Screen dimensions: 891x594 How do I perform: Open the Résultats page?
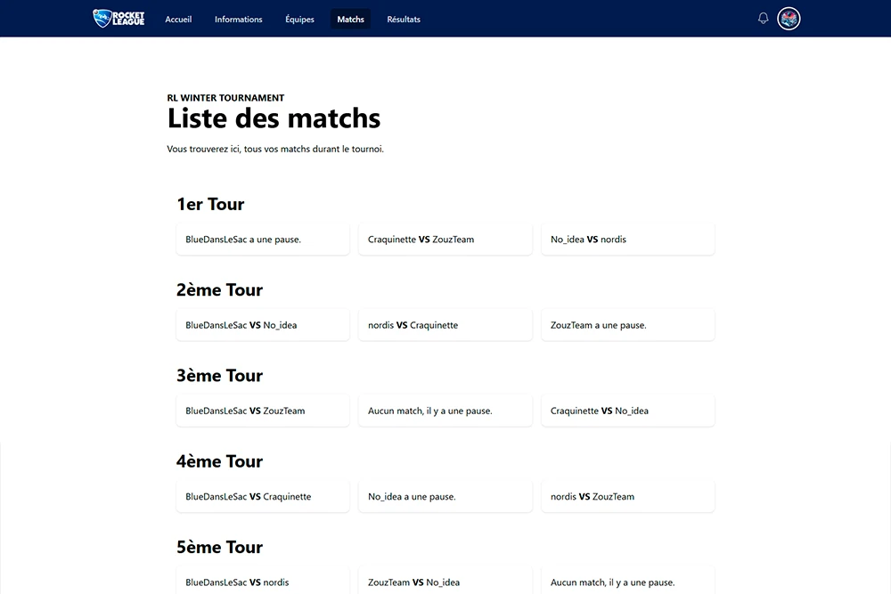coord(404,20)
